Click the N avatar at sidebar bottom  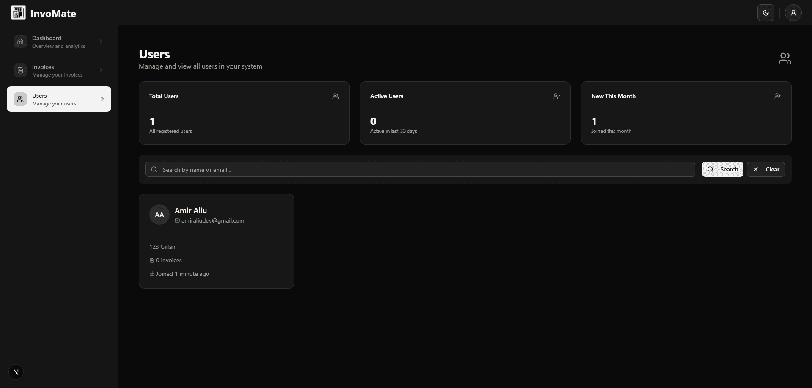16,371
